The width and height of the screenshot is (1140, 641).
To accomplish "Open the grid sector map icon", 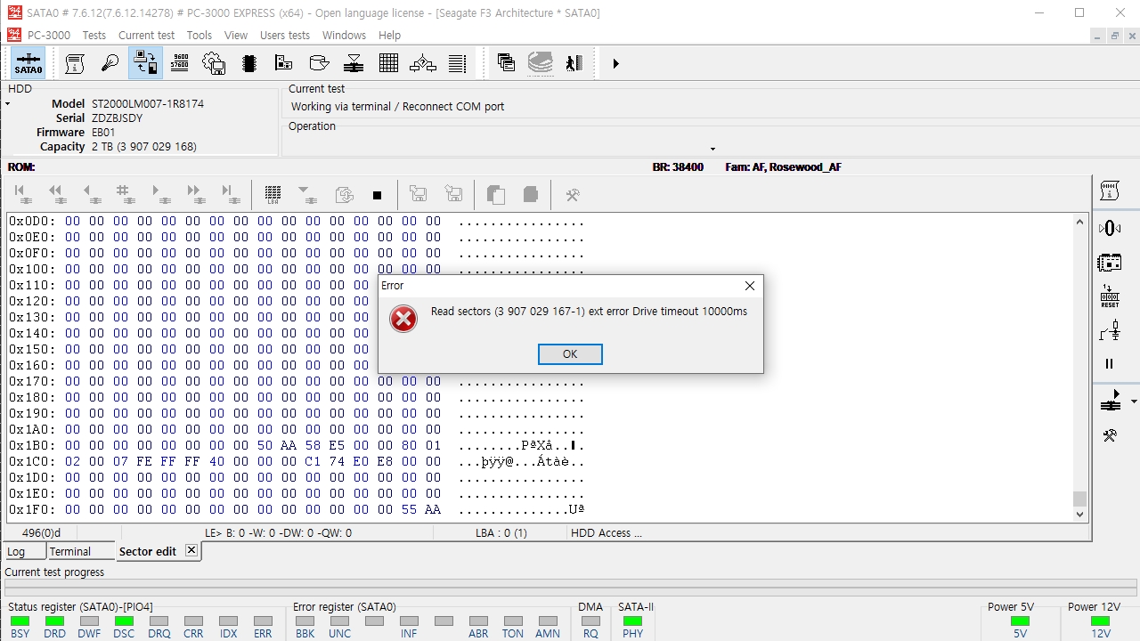I will pos(388,63).
